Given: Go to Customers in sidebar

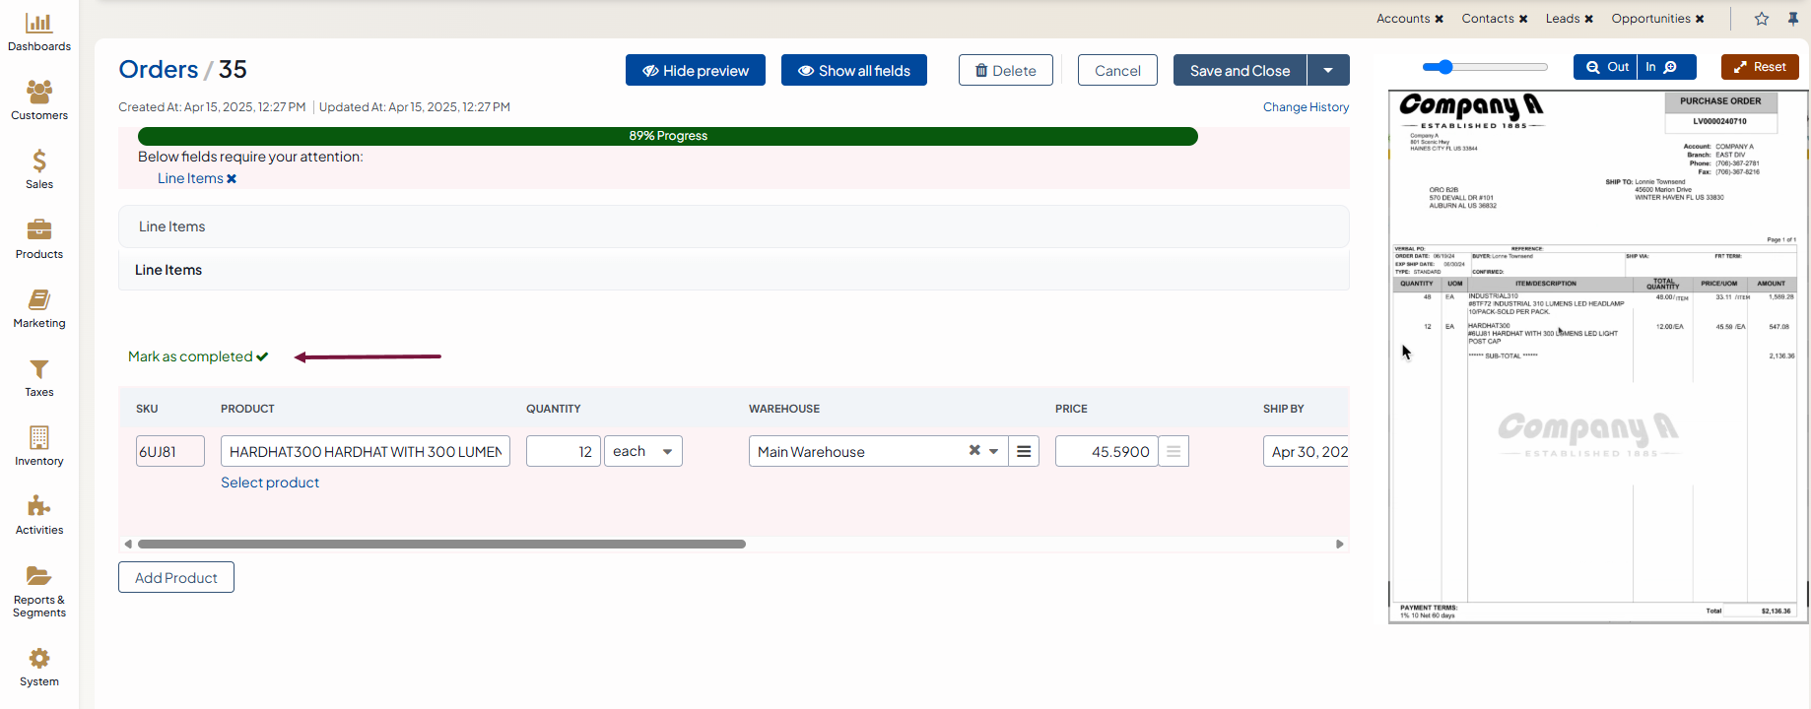Looking at the screenshot, I should coord(38,100).
